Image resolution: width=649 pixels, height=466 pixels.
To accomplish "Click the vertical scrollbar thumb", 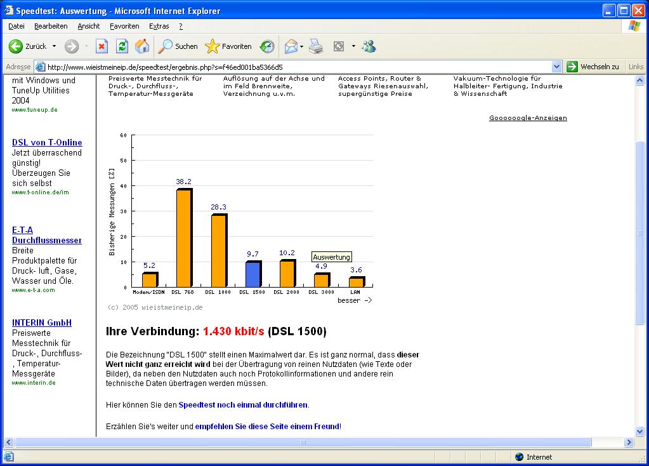I will [x=640, y=233].
